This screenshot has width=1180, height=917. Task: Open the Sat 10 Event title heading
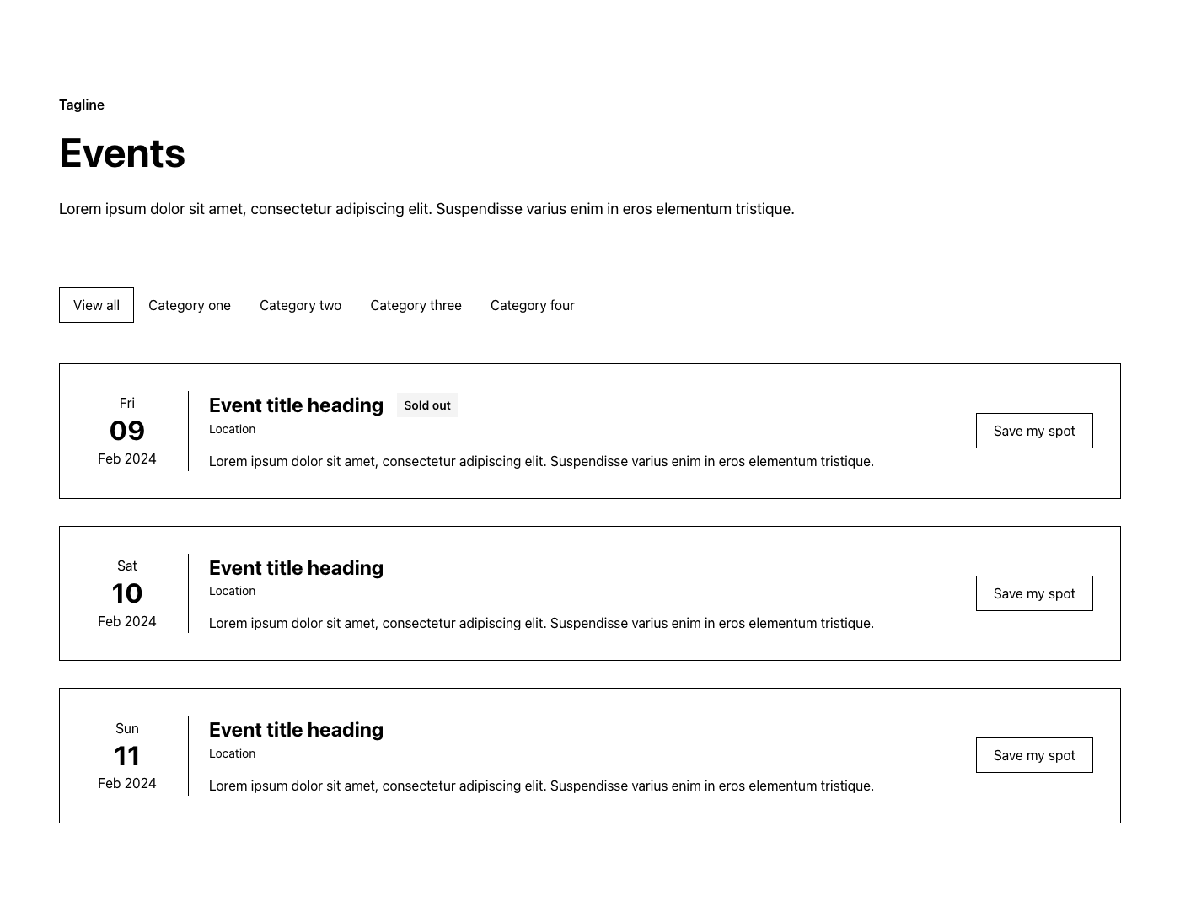point(296,568)
